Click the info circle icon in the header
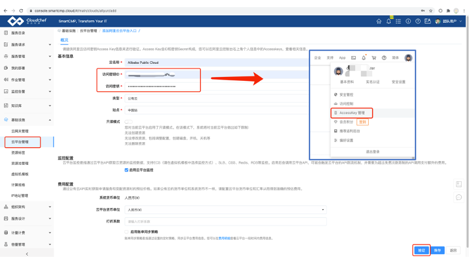 408,22
